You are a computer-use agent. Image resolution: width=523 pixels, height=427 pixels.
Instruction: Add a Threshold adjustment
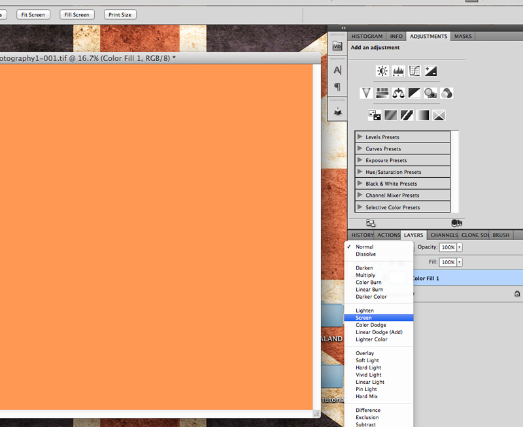(x=407, y=116)
